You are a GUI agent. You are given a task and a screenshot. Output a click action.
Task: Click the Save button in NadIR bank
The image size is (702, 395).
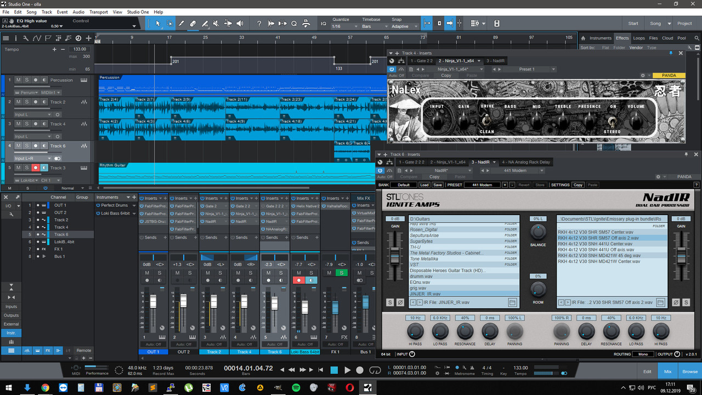(437, 185)
